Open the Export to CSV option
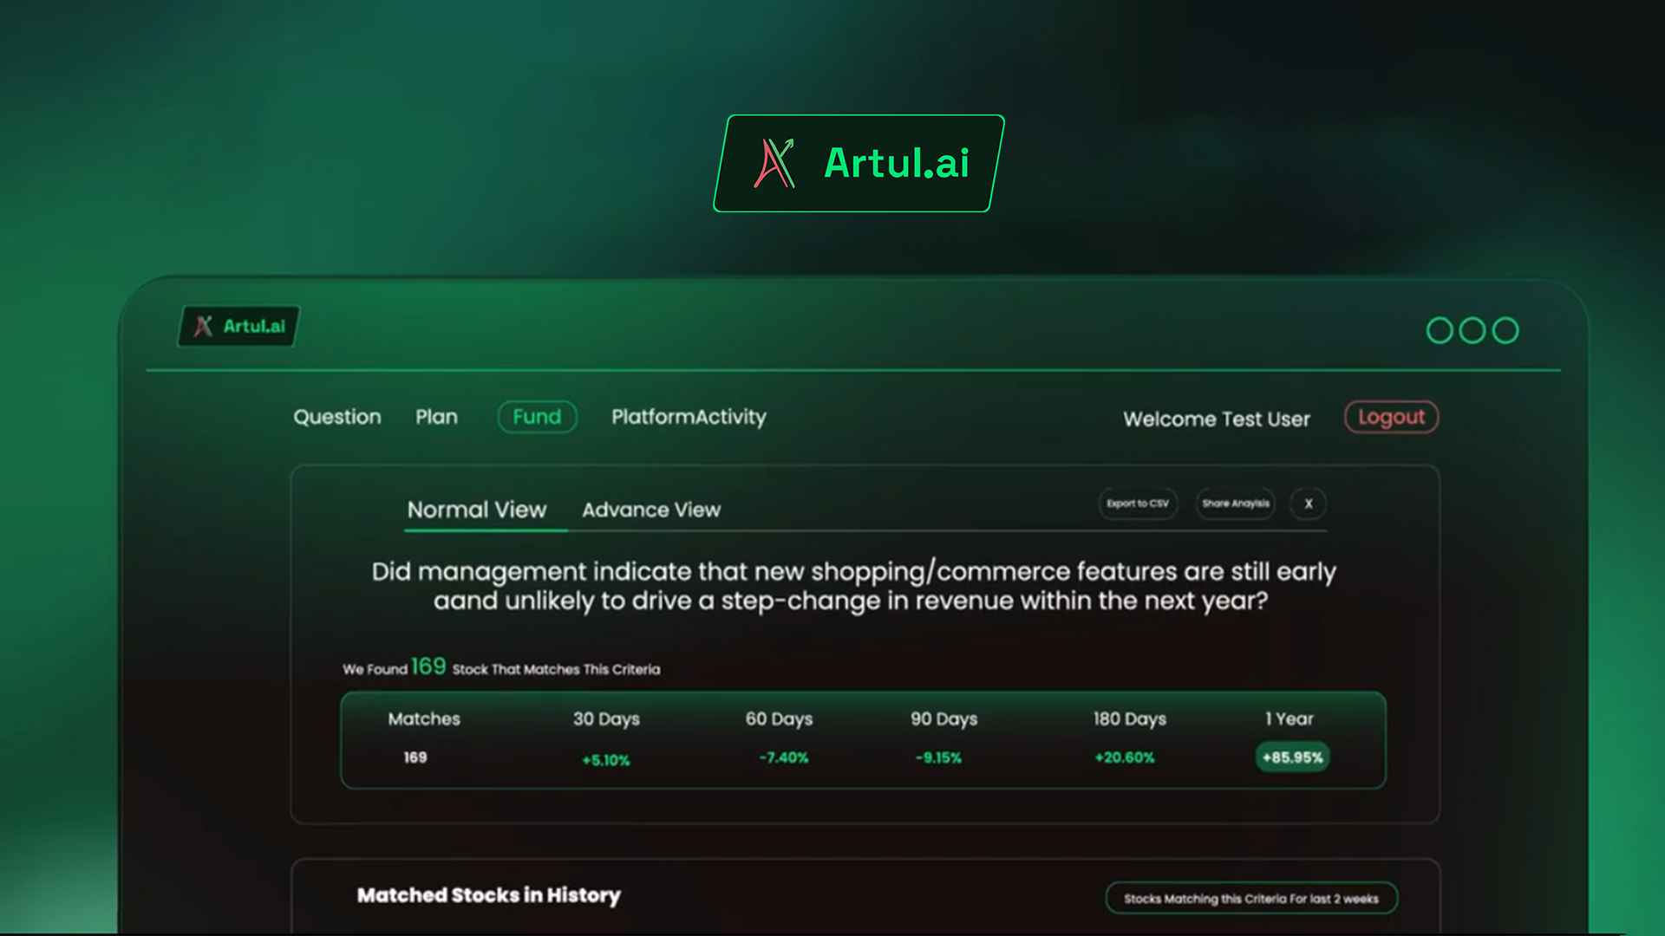 tap(1138, 504)
